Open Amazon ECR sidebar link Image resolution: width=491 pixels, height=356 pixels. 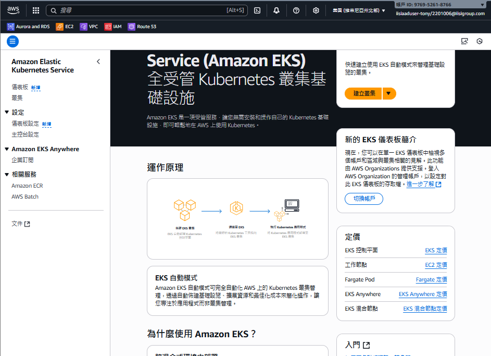pos(27,186)
